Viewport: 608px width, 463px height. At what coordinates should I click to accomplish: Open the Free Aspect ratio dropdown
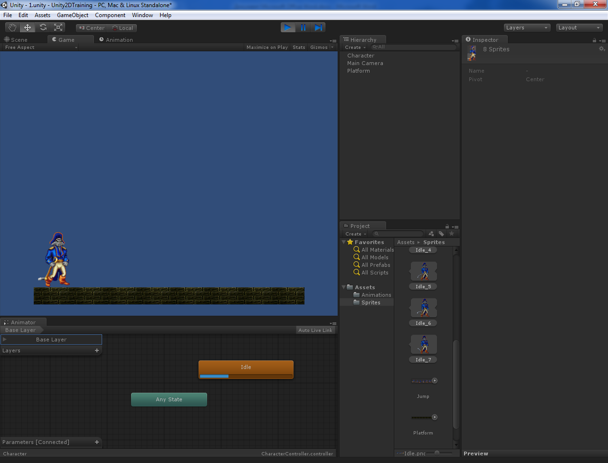click(41, 47)
